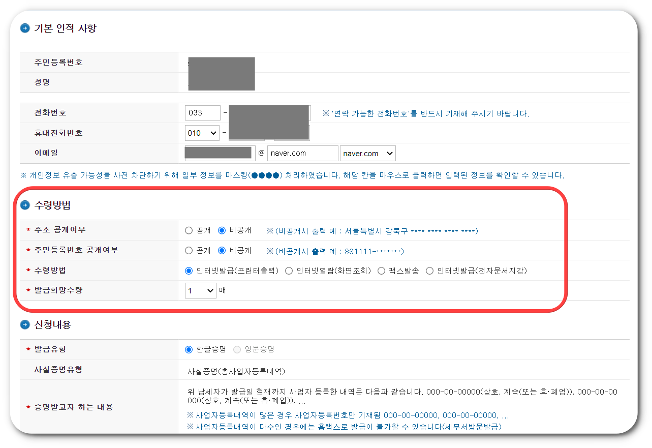652x448 pixels.
Task: Choose 인터넷발급(전자문서지갑) receipt method
Action: [x=429, y=270]
